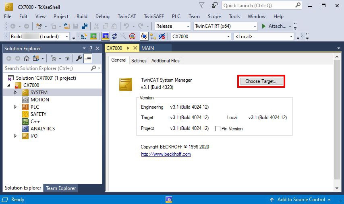Switch to the MAIN document tab
Viewport: 344px width, 204px height.
(148, 48)
